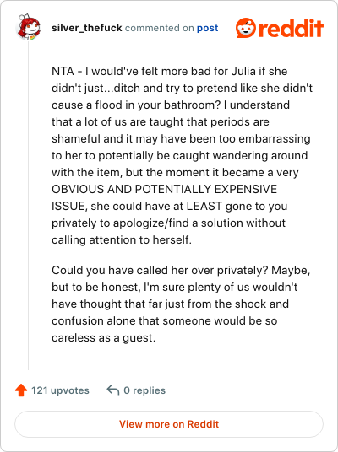Click the Reddit Snoo logo icon
Image resolution: width=338 pixels, height=452 pixels.
pyautogui.click(x=246, y=28)
